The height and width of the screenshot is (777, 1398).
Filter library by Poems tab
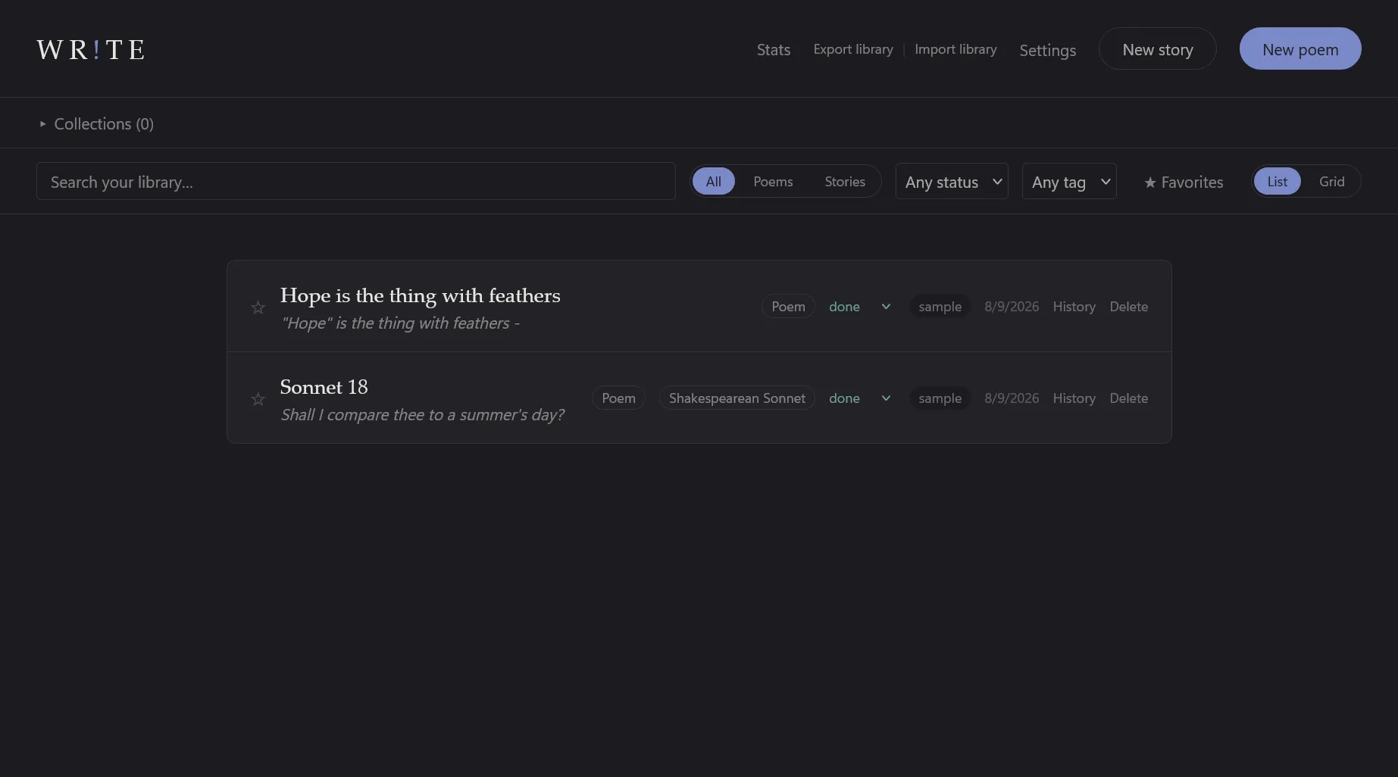coord(773,182)
